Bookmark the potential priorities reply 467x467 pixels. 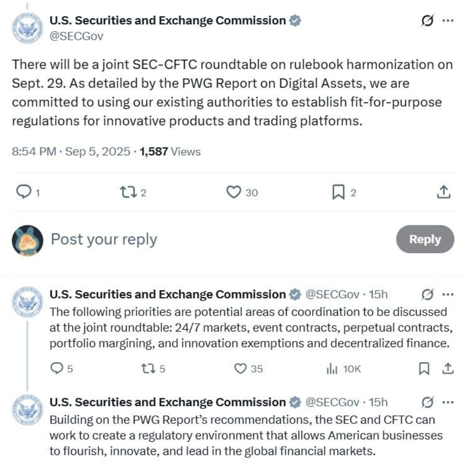(x=424, y=369)
